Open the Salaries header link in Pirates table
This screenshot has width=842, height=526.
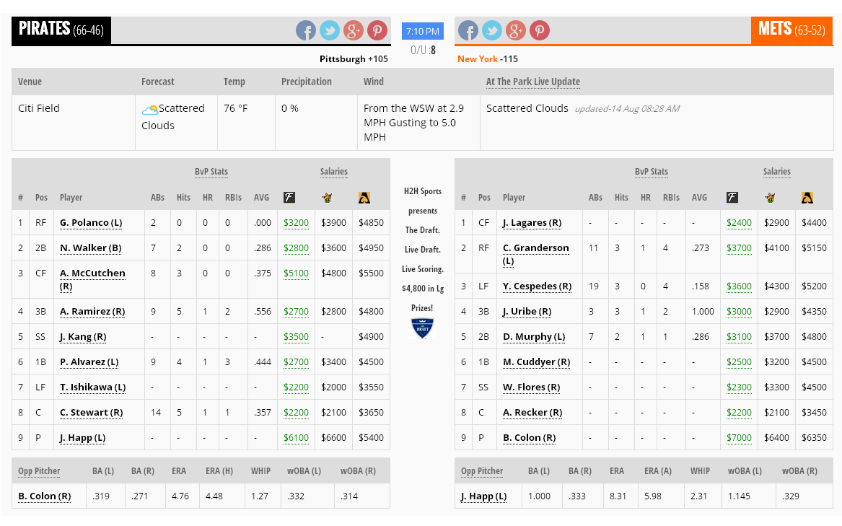tap(333, 172)
